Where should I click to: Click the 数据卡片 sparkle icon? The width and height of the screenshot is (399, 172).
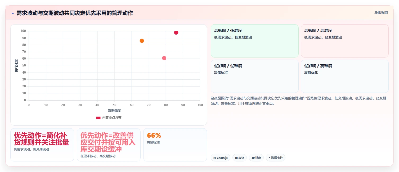269,158
